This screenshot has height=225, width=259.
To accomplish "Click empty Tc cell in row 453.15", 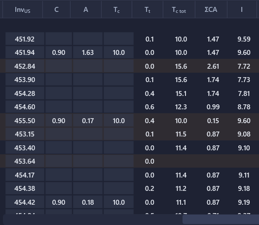I will pyautogui.click(x=118, y=134).
